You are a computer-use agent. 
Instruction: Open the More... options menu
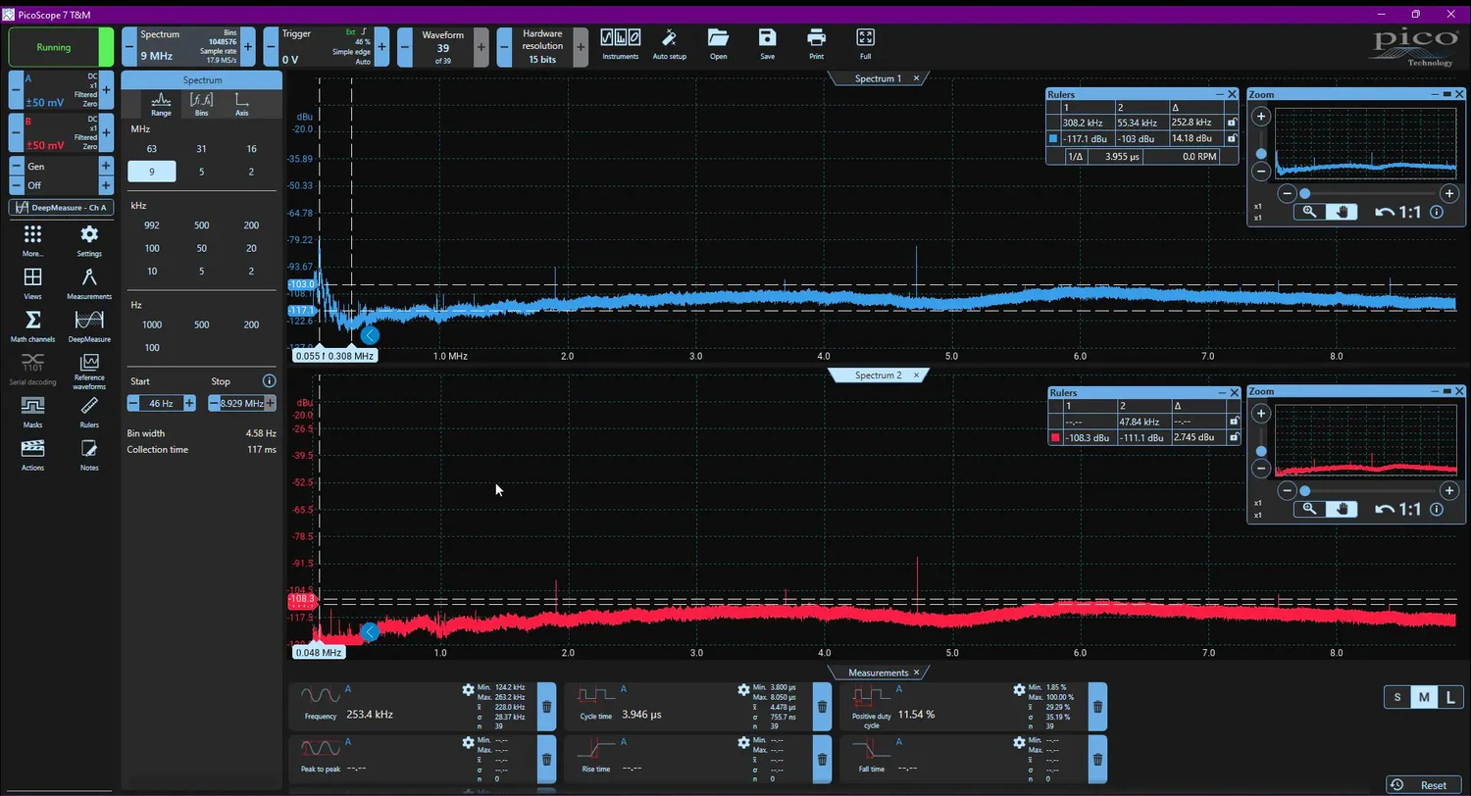tap(32, 238)
